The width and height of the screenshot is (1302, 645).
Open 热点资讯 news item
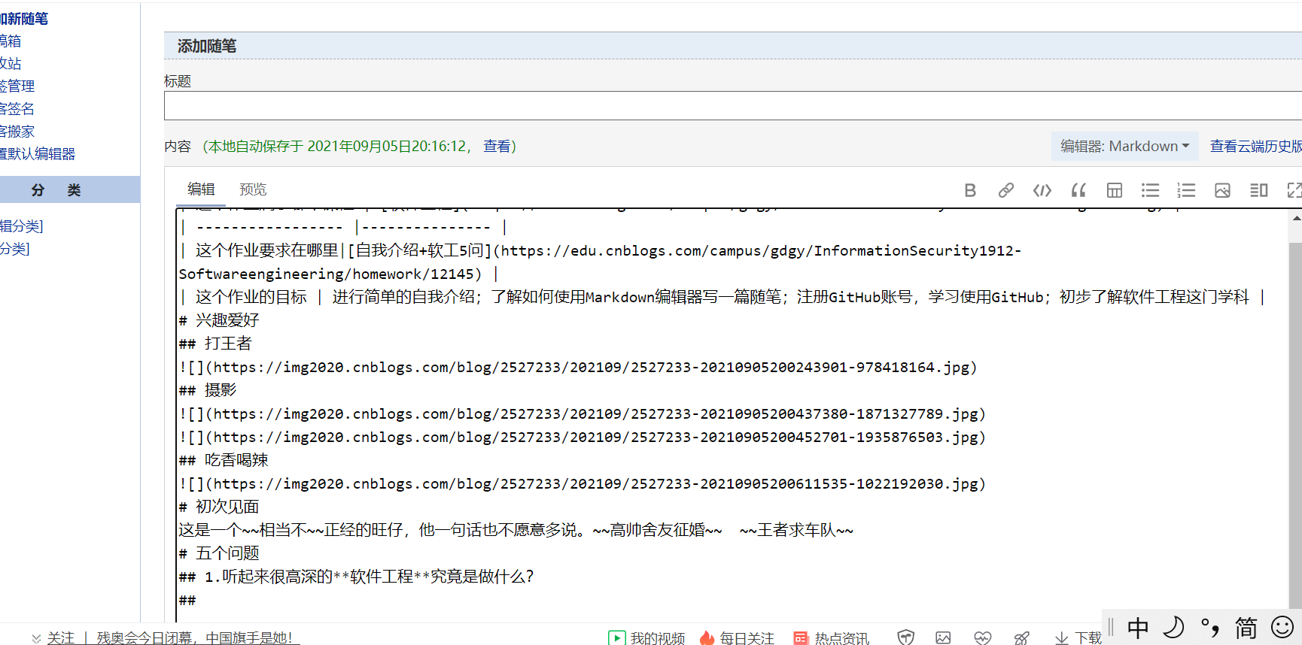point(832,637)
